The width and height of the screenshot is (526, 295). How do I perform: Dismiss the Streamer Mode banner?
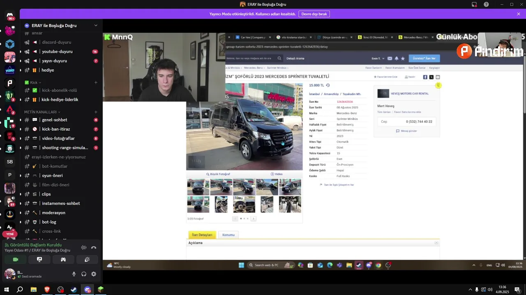tap(519, 14)
